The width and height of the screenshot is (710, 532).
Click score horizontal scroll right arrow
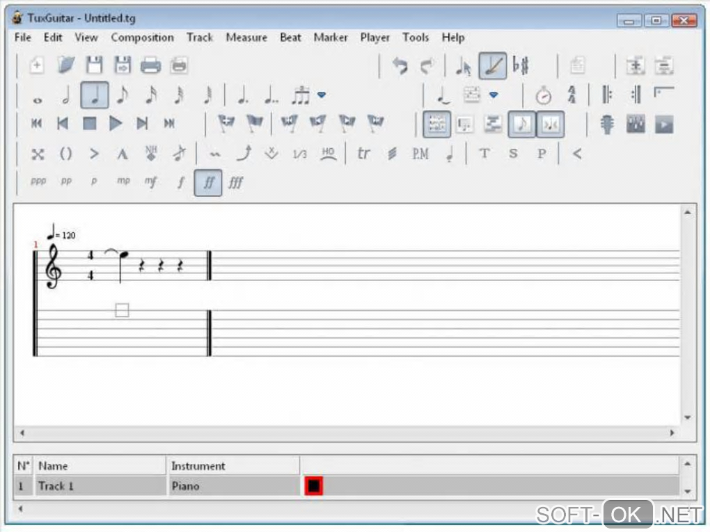click(x=672, y=433)
